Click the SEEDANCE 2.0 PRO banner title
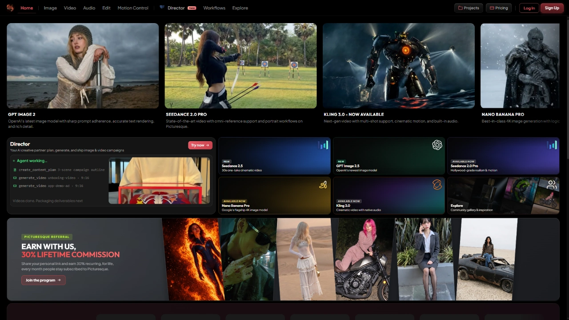This screenshot has width=569, height=320. click(x=186, y=115)
